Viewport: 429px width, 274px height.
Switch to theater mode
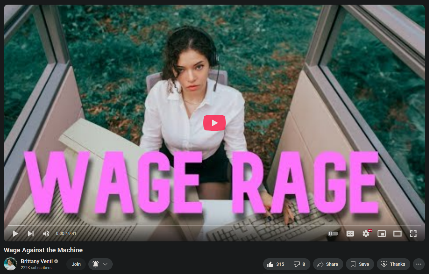coord(397,234)
